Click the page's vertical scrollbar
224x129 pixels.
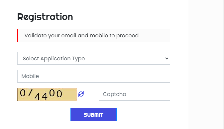(x=224, y=42)
